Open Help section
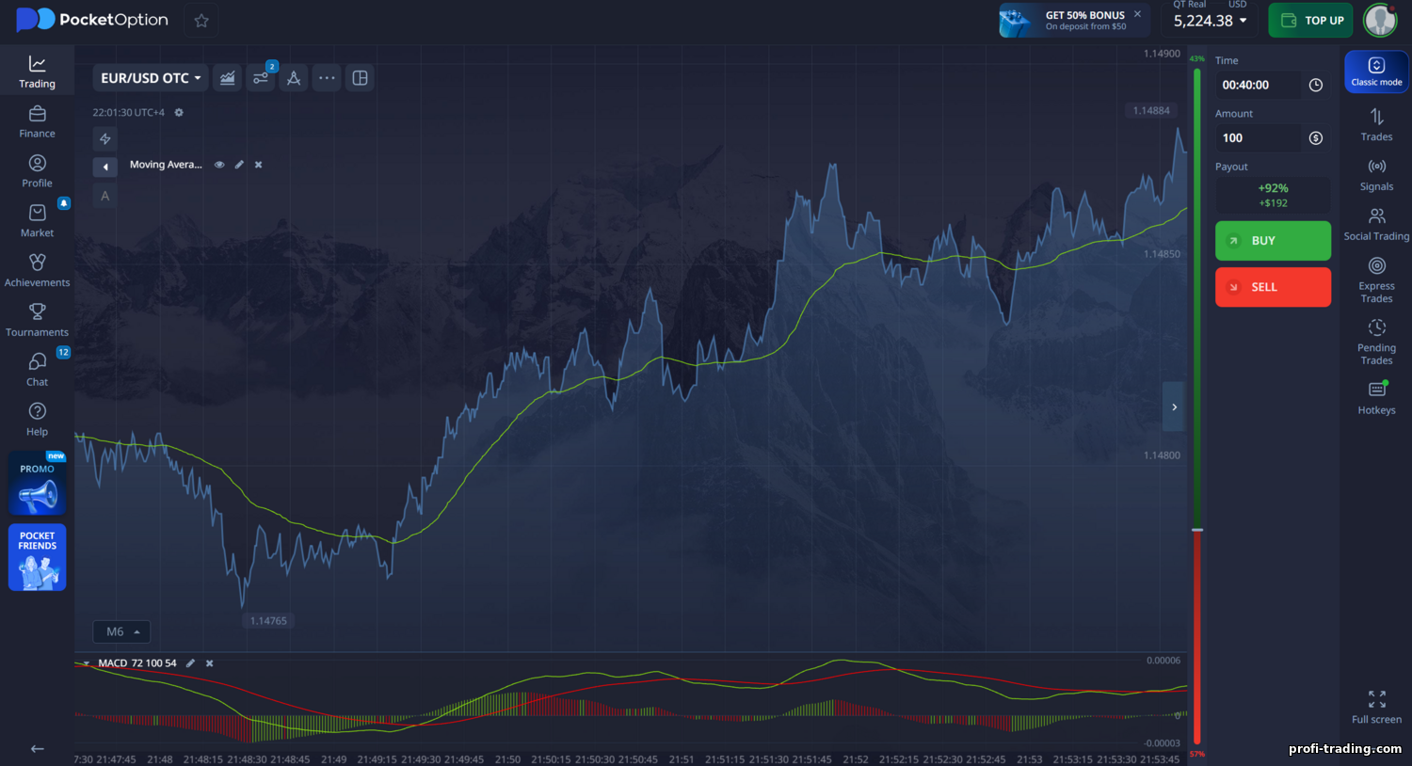 37,420
